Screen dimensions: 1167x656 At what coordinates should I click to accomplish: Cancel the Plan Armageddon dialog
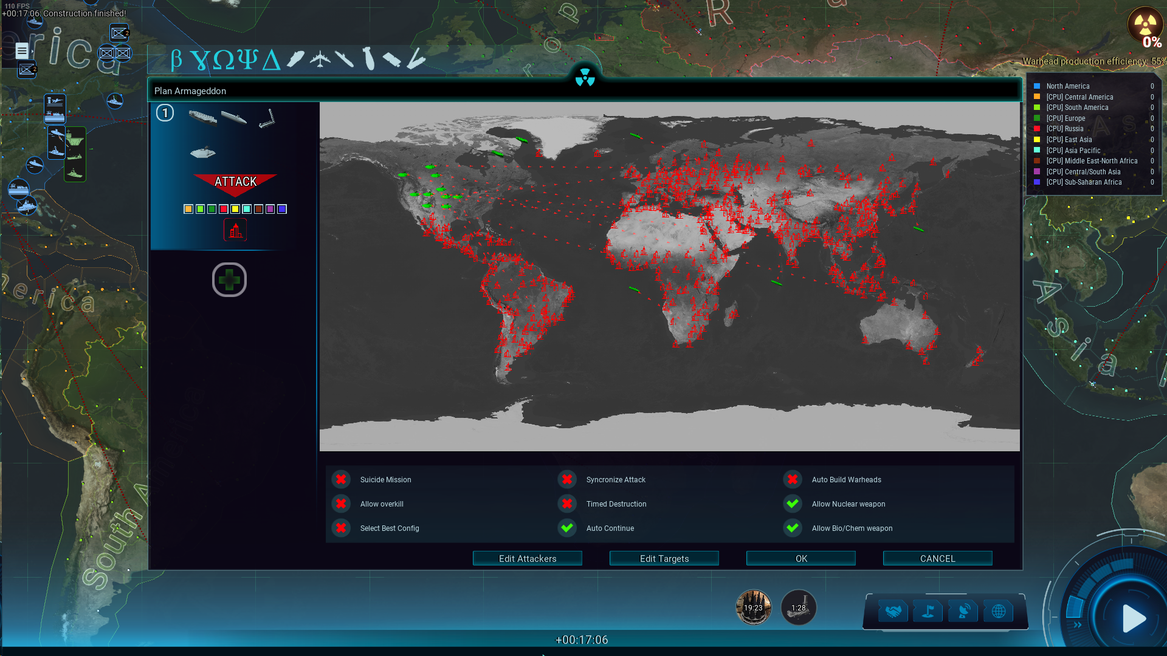click(x=937, y=558)
